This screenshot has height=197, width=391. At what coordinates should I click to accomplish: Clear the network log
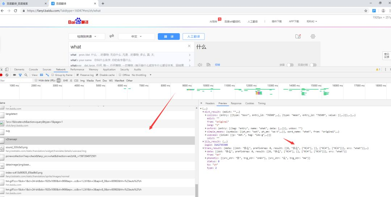tap(7, 75)
